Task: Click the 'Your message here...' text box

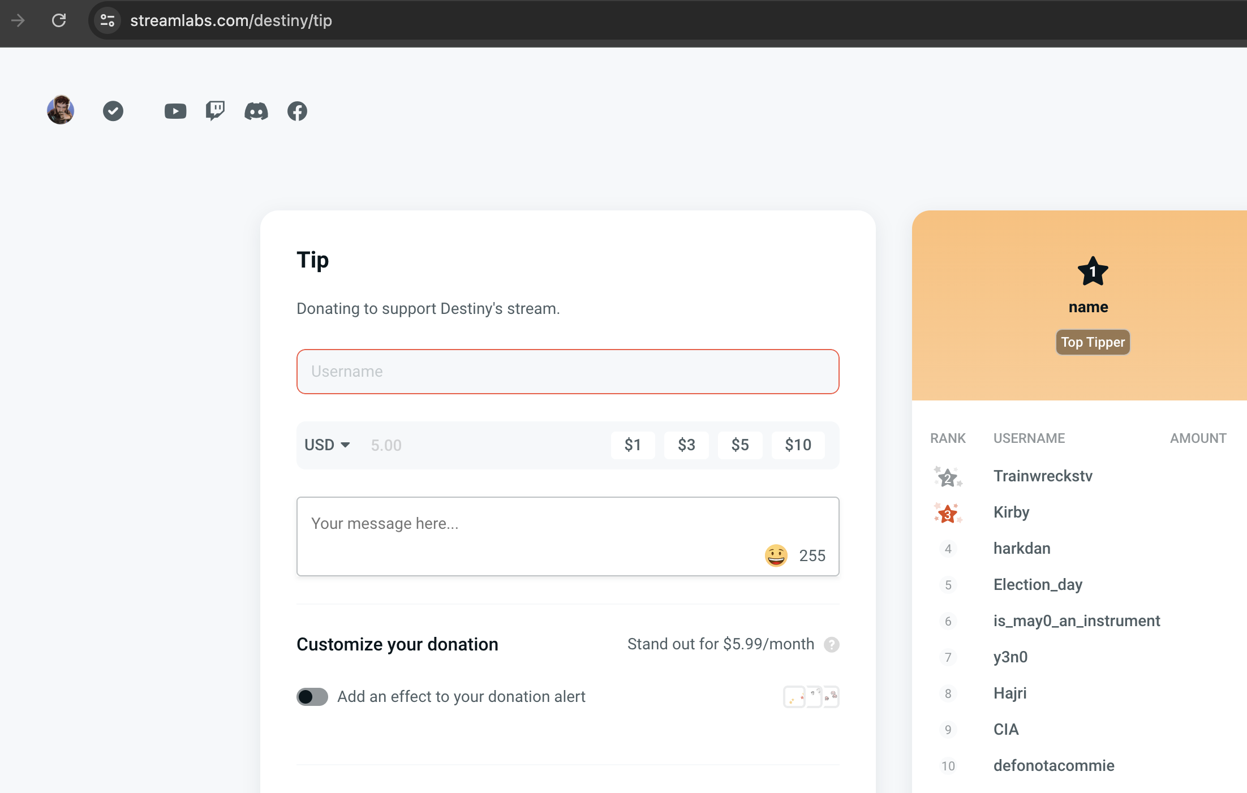Action: point(568,536)
